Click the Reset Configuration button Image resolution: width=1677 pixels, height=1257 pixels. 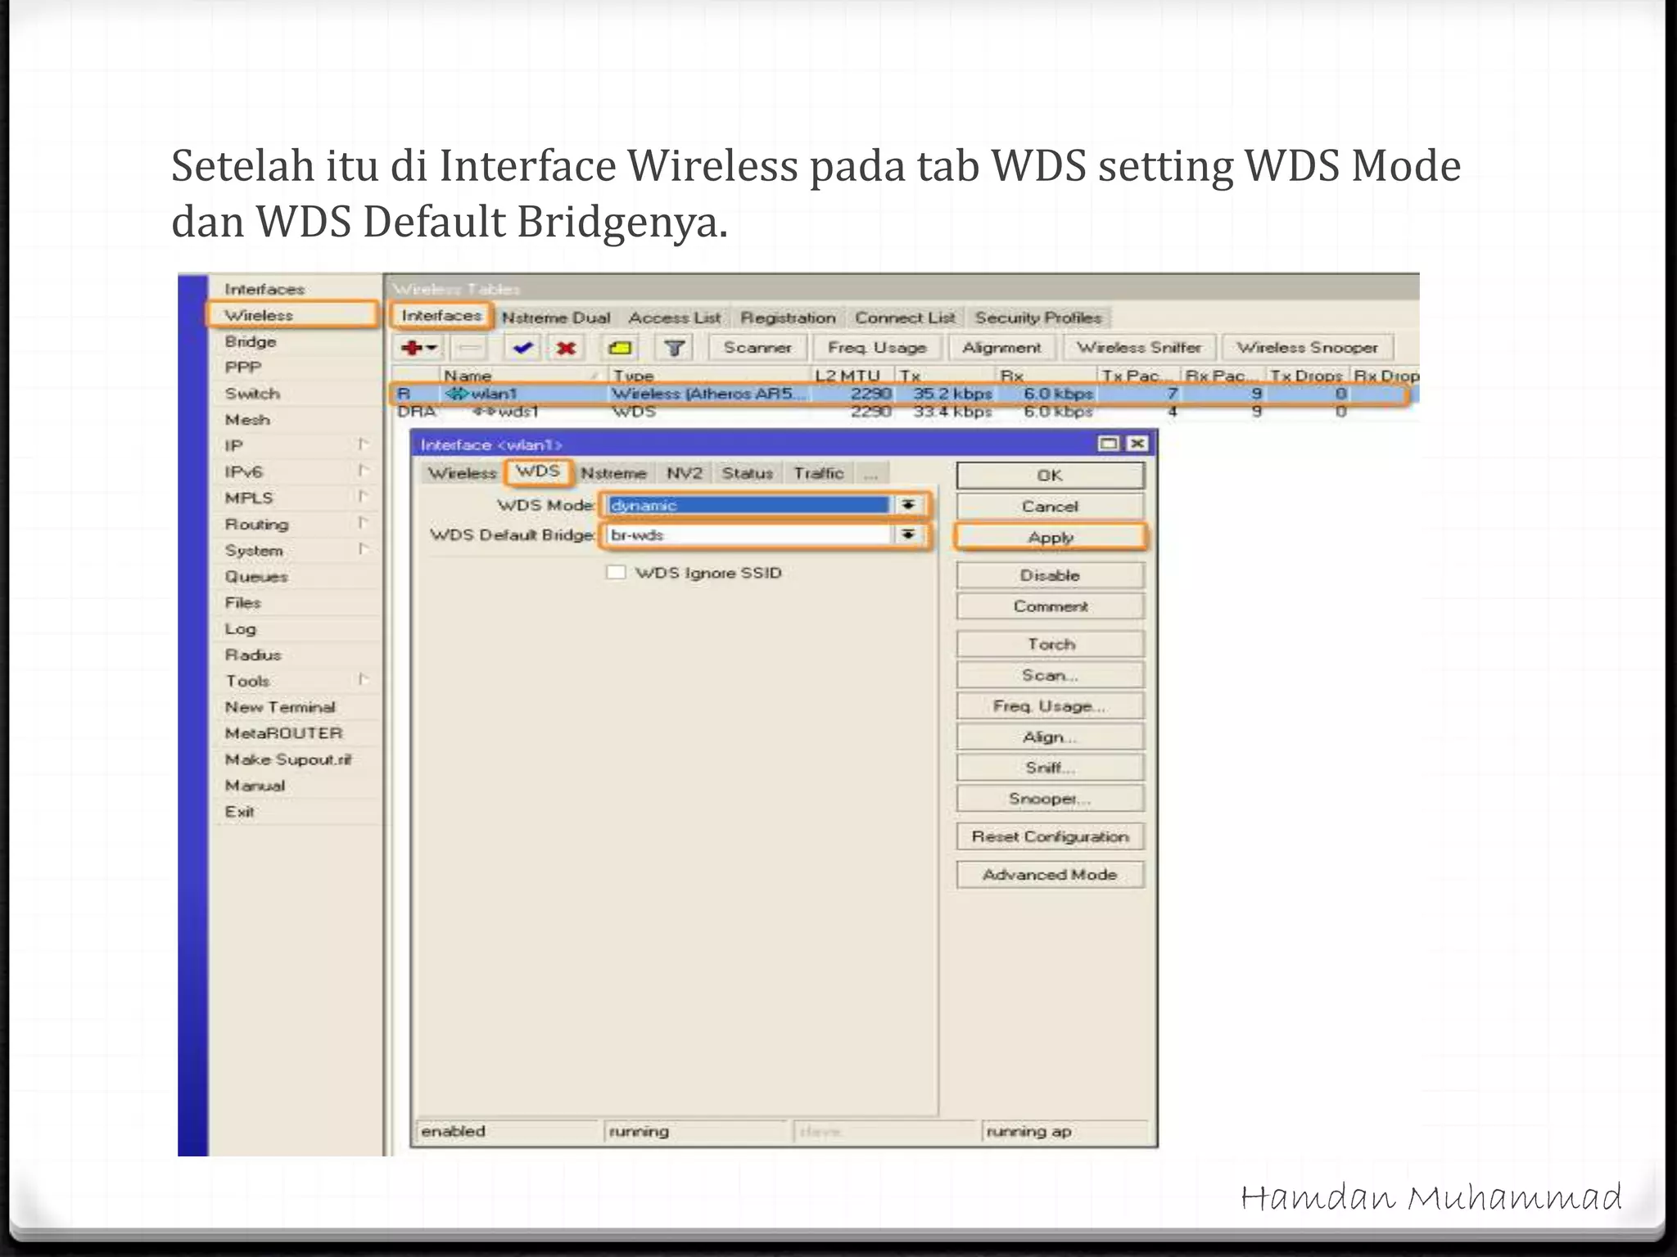[1050, 836]
